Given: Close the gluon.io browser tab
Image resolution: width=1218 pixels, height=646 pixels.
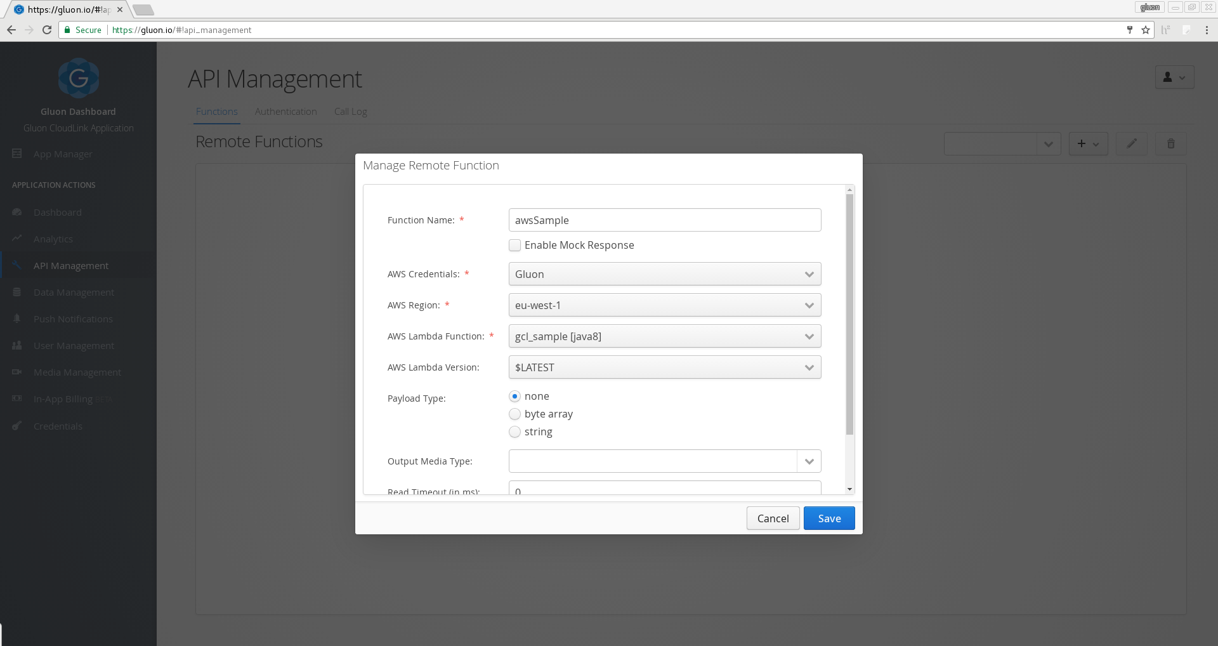Looking at the screenshot, I should [x=120, y=10].
